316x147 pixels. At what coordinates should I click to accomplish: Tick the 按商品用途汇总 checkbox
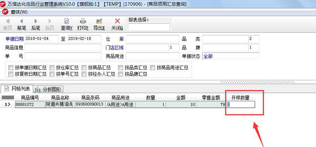tap(153, 67)
